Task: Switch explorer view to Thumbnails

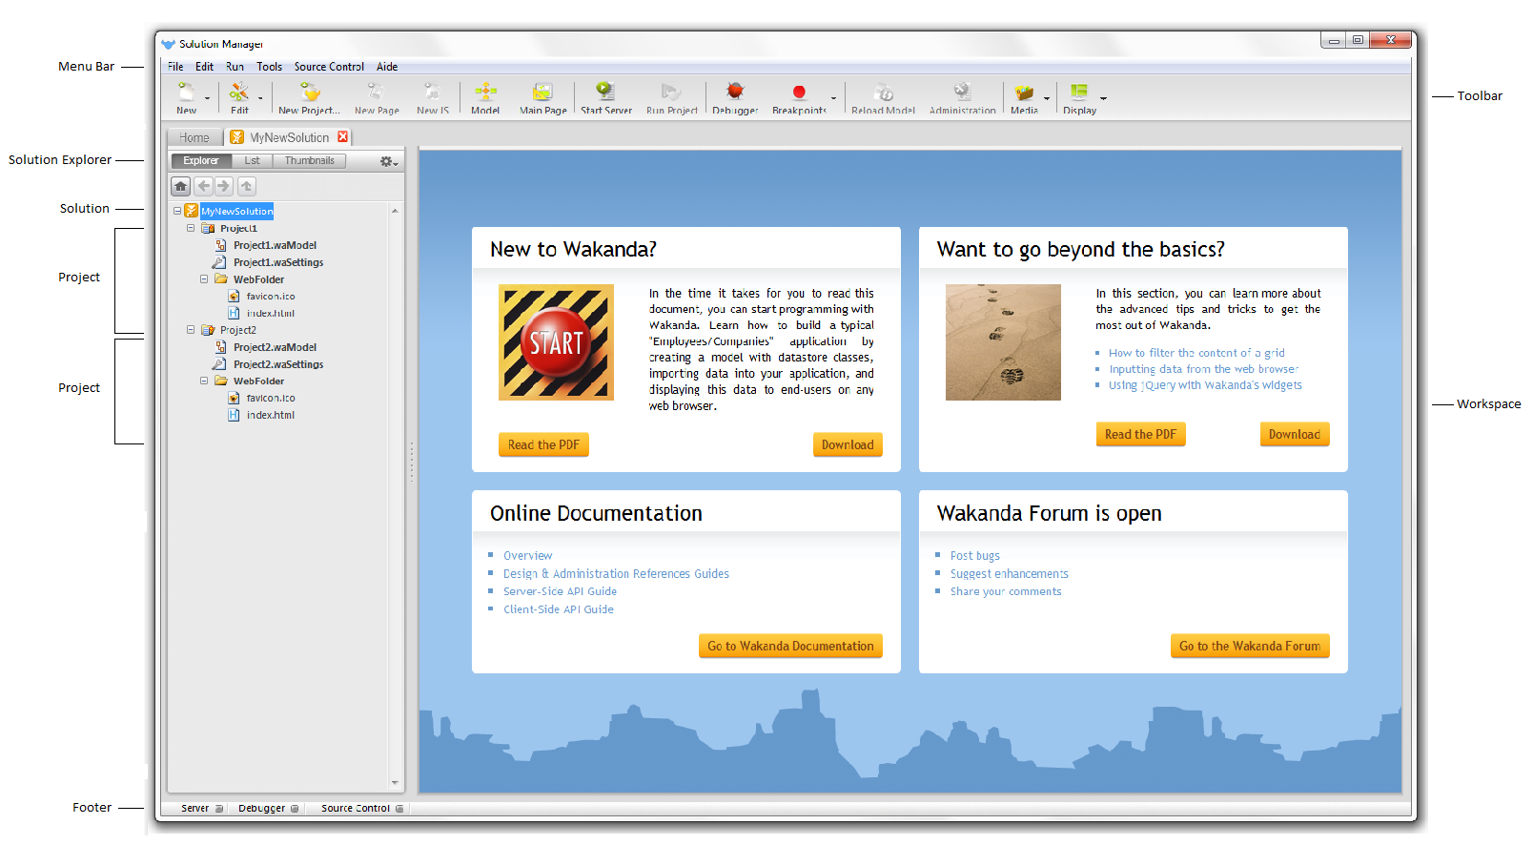Action: (309, 161)
